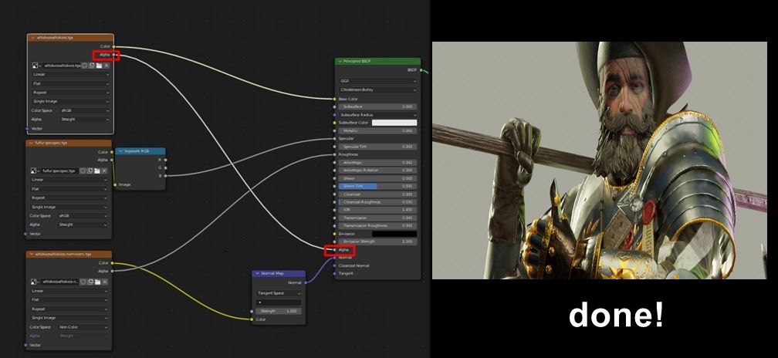Unlink image X in whiskers norm node

click(104, 282)
